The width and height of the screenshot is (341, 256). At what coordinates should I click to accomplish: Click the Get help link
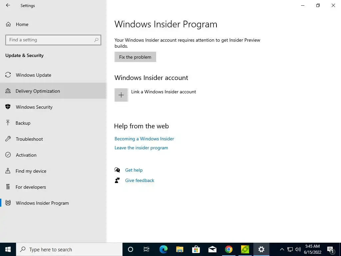click(134, 170)
